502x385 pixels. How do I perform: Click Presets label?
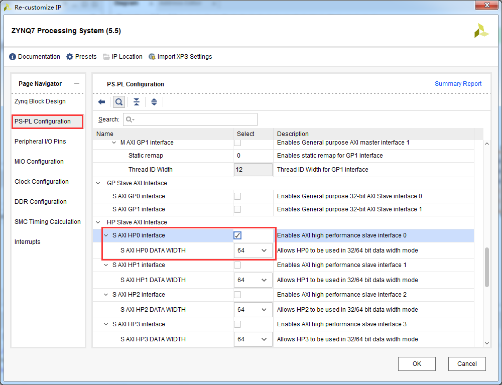[x=86, y=57]
